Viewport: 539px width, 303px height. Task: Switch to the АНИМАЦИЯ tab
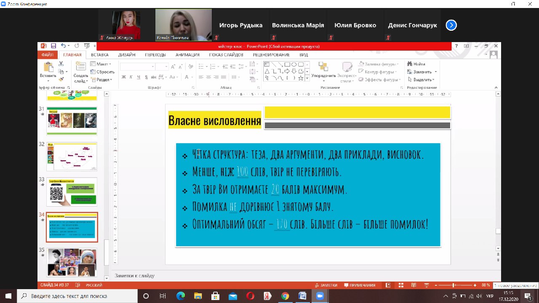187,55
